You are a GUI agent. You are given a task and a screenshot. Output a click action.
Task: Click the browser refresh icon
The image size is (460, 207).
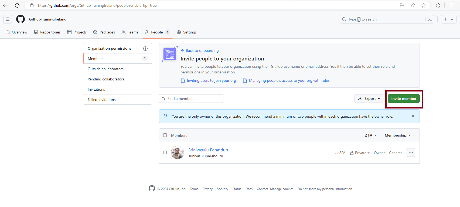point(17,5)
